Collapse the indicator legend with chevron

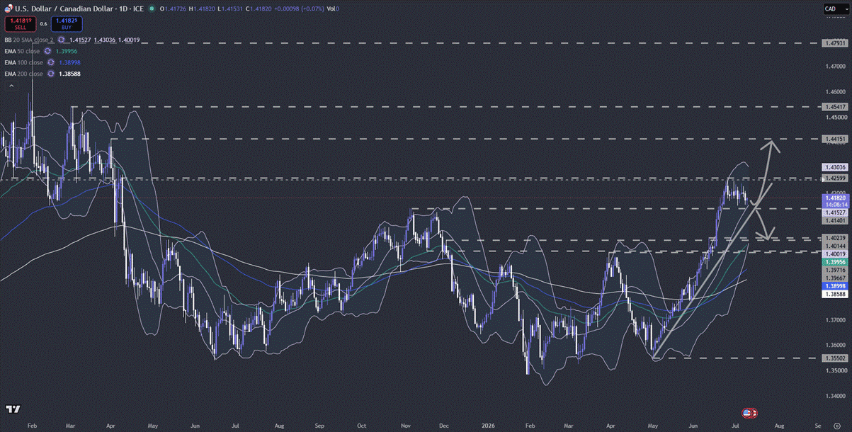point(11,86)
